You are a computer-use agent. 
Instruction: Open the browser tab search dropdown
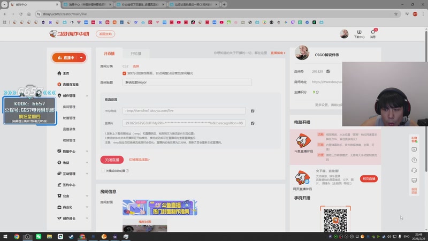click(x=4, y=4)
